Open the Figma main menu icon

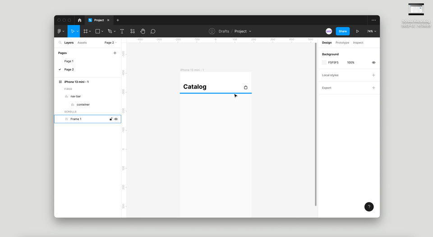pyautogui.click(x=60, y=31)
